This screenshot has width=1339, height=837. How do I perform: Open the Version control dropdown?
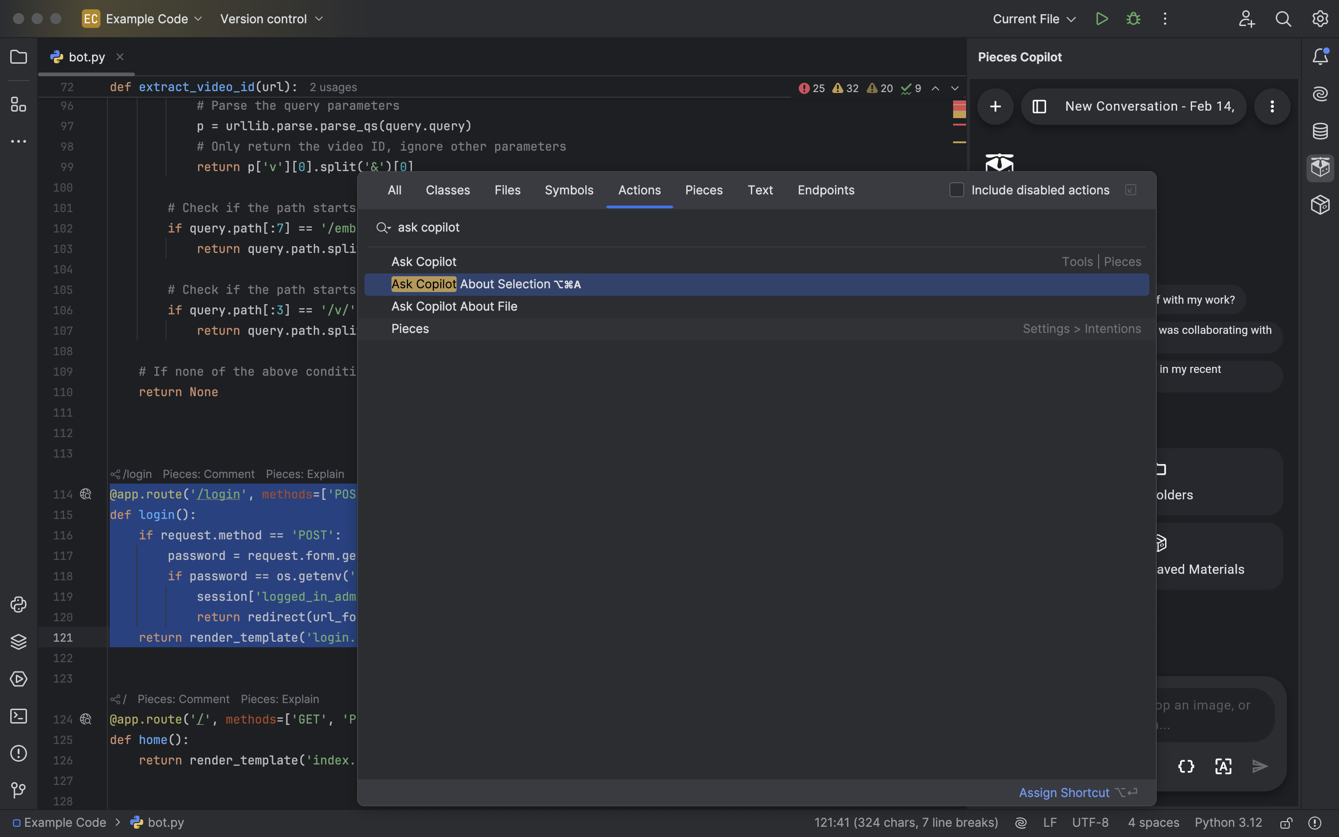click(271, 19)
